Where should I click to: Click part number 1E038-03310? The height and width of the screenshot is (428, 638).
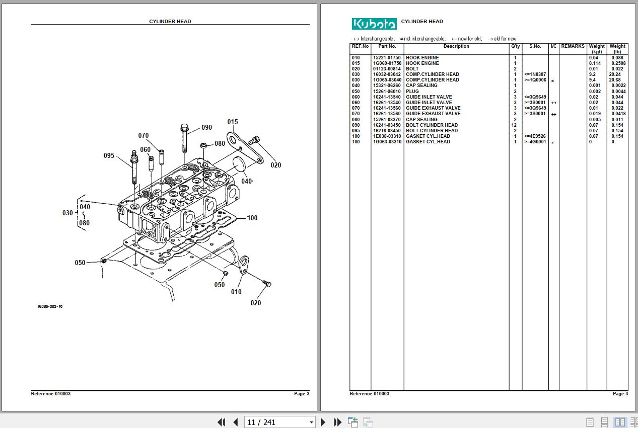[387, 136]
